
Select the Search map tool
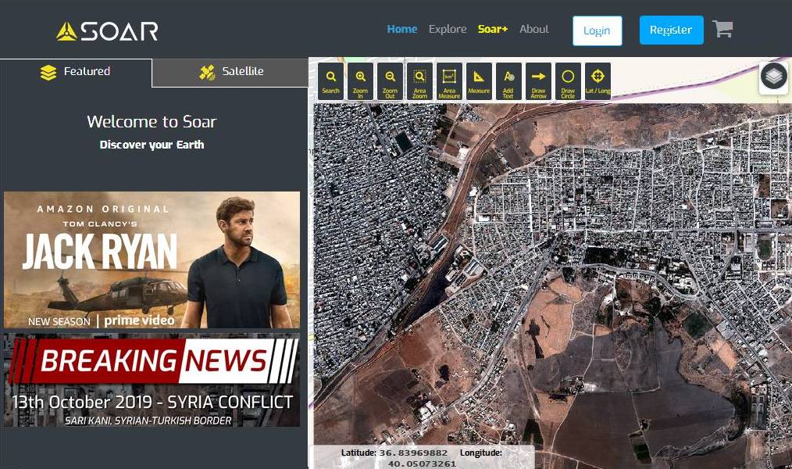coord(331,81)
